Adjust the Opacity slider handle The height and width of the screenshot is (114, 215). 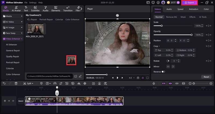coord(192,35)
